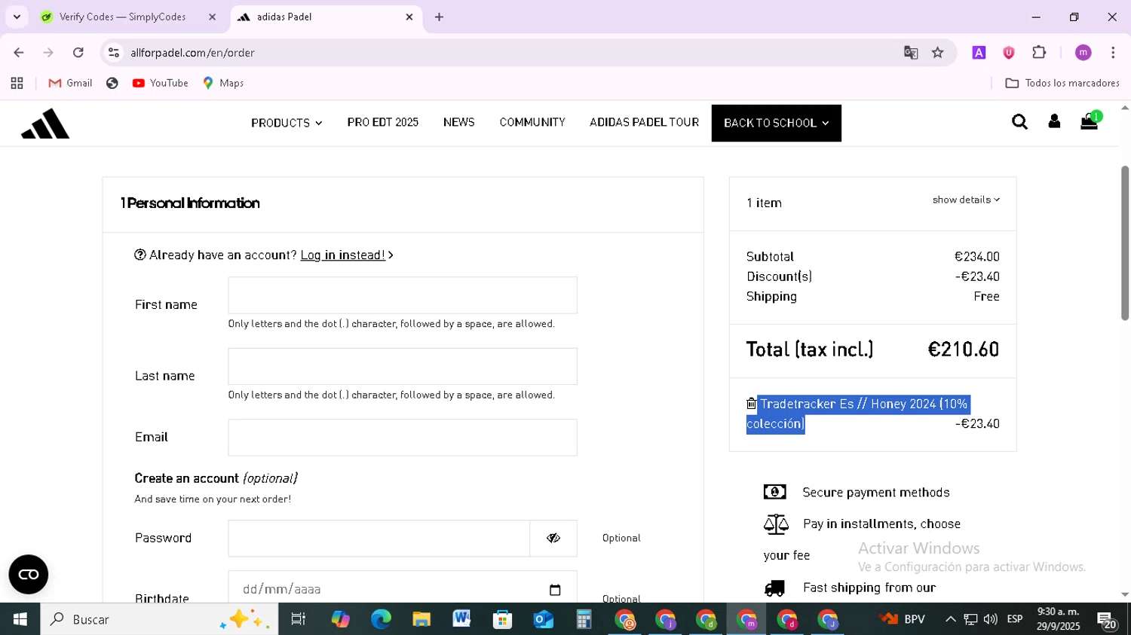This screenshot has width=1131, height=635.
Task: Expand the BACK TO SCHOOL dropdown
Action: point(776,123)
